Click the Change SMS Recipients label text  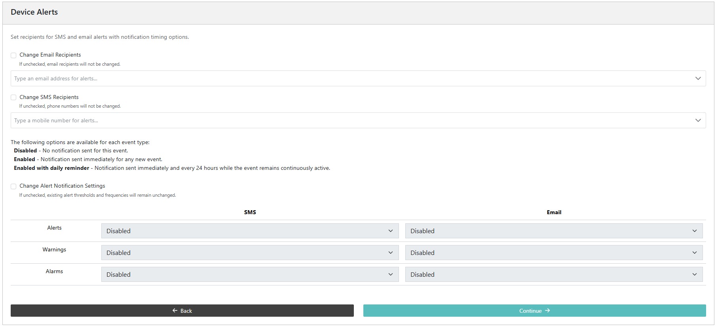pos(49,97)
